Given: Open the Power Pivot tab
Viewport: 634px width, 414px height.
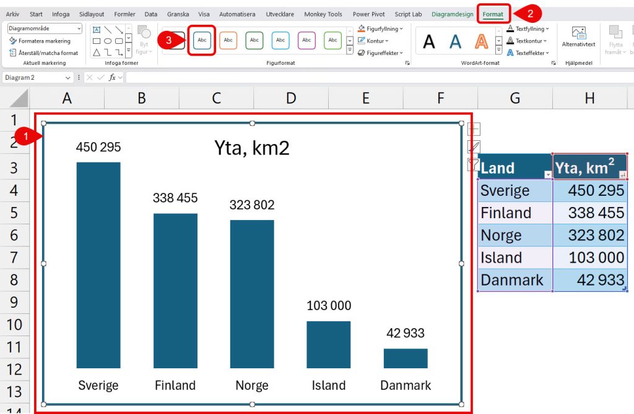Looking at the screenshot, I should tap(369, 14).
